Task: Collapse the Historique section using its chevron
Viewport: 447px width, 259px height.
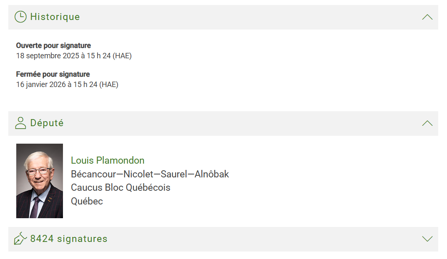Action: (427, 17)
